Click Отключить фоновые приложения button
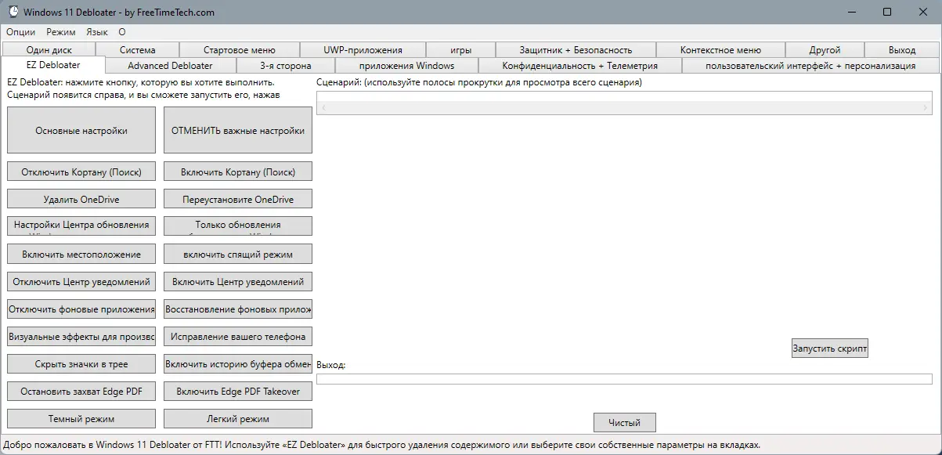Viewport: 942px width, 455px height. click(x=81, y=309)
